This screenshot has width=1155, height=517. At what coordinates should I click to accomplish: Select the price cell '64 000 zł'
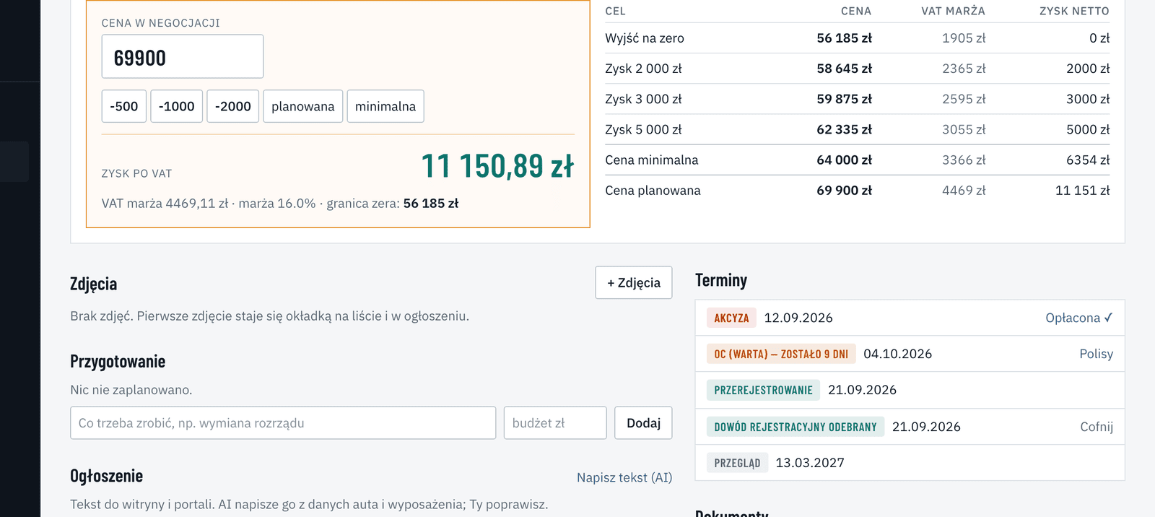point(844,160)
